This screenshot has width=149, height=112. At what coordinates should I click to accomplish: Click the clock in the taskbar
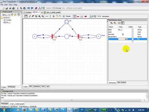click(x=141, y=110)
